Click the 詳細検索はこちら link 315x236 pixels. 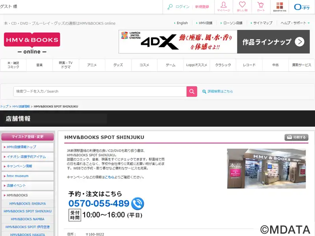[220, 92]
